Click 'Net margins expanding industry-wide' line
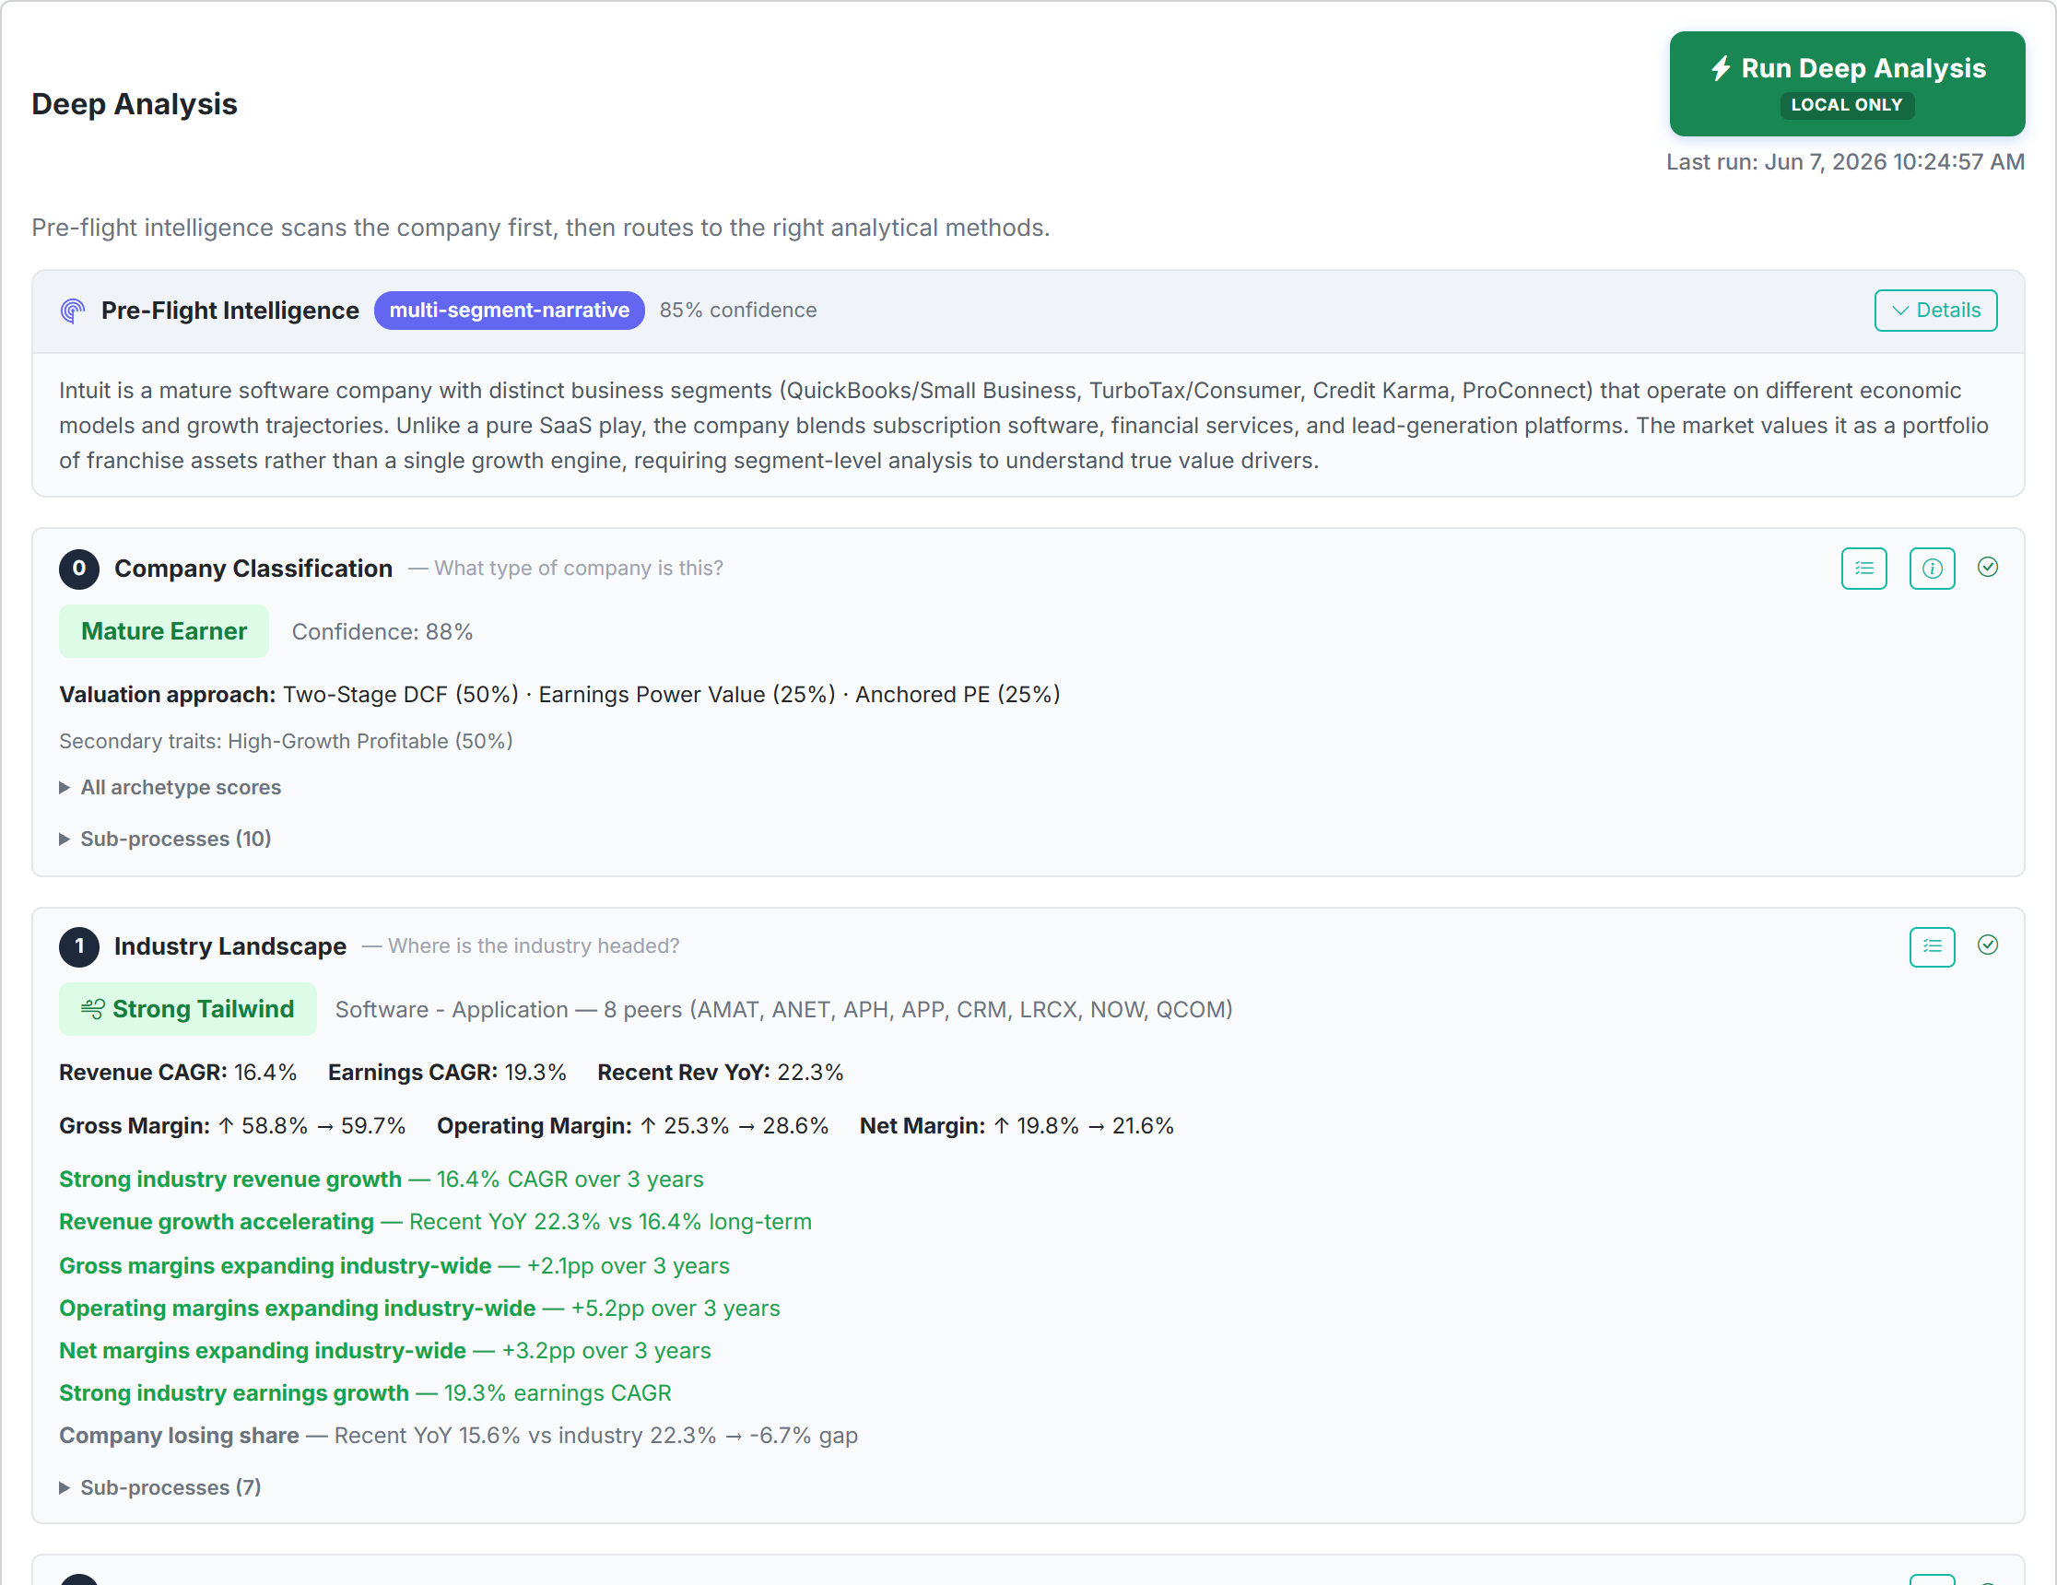This screenshot has width=2057, height=1585. click(x=385, y=1351)
